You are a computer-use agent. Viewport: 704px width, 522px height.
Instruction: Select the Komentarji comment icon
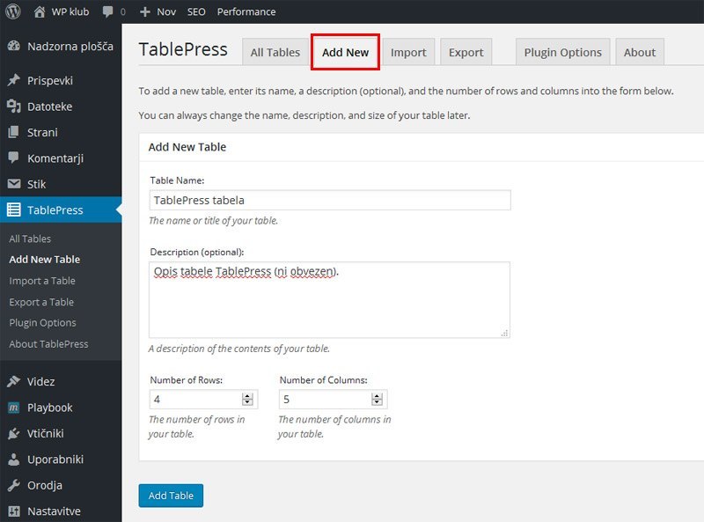pos(13,158)
